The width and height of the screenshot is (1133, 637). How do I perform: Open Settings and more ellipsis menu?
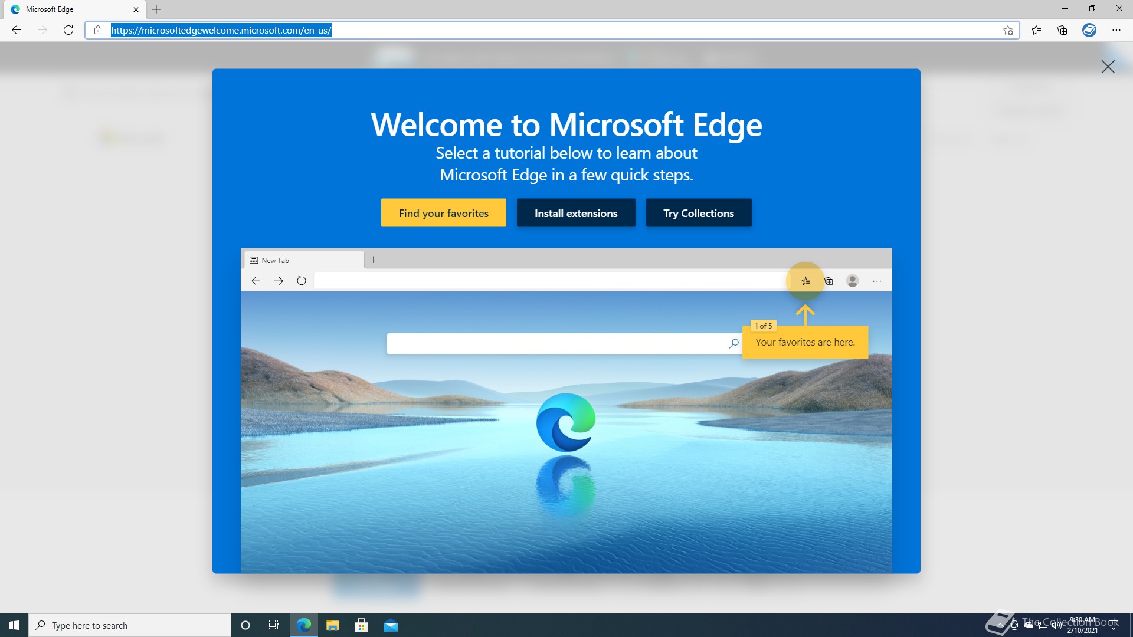pyautogui.click(x=1116, y=30)
